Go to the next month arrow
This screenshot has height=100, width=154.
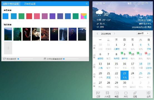(114, 34)
